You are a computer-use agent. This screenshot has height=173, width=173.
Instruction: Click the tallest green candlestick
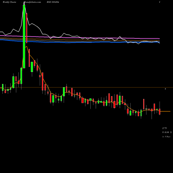(24, 36)
